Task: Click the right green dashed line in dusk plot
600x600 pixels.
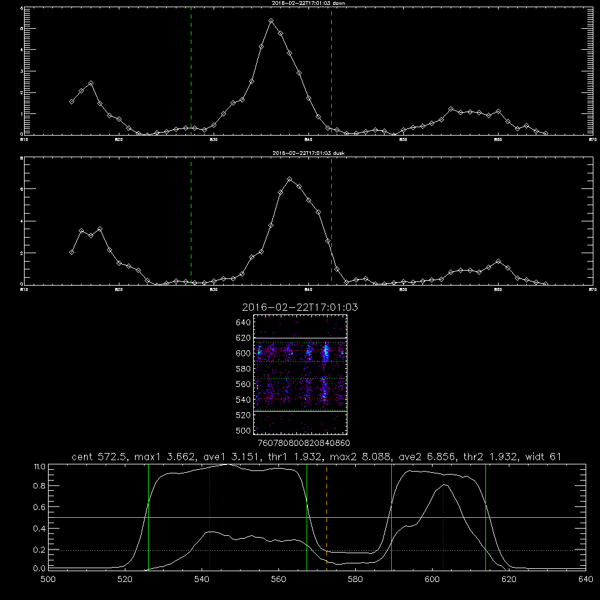Action: (x=331, y=221)
